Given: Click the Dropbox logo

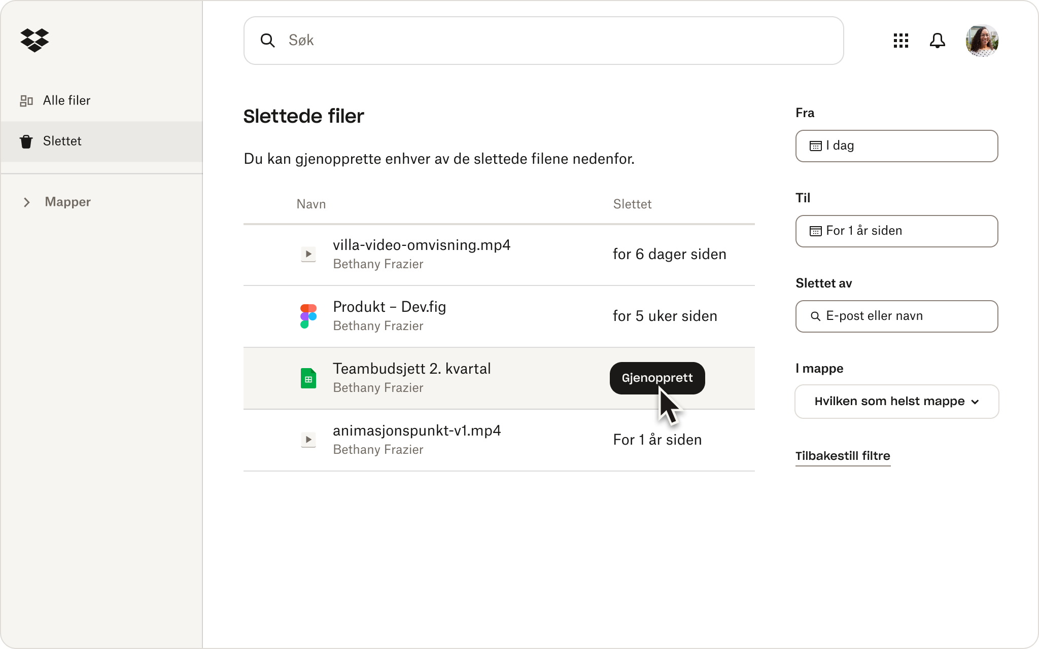Looking at the screenshot, I should pyautogui.click(x=34, y=40).
